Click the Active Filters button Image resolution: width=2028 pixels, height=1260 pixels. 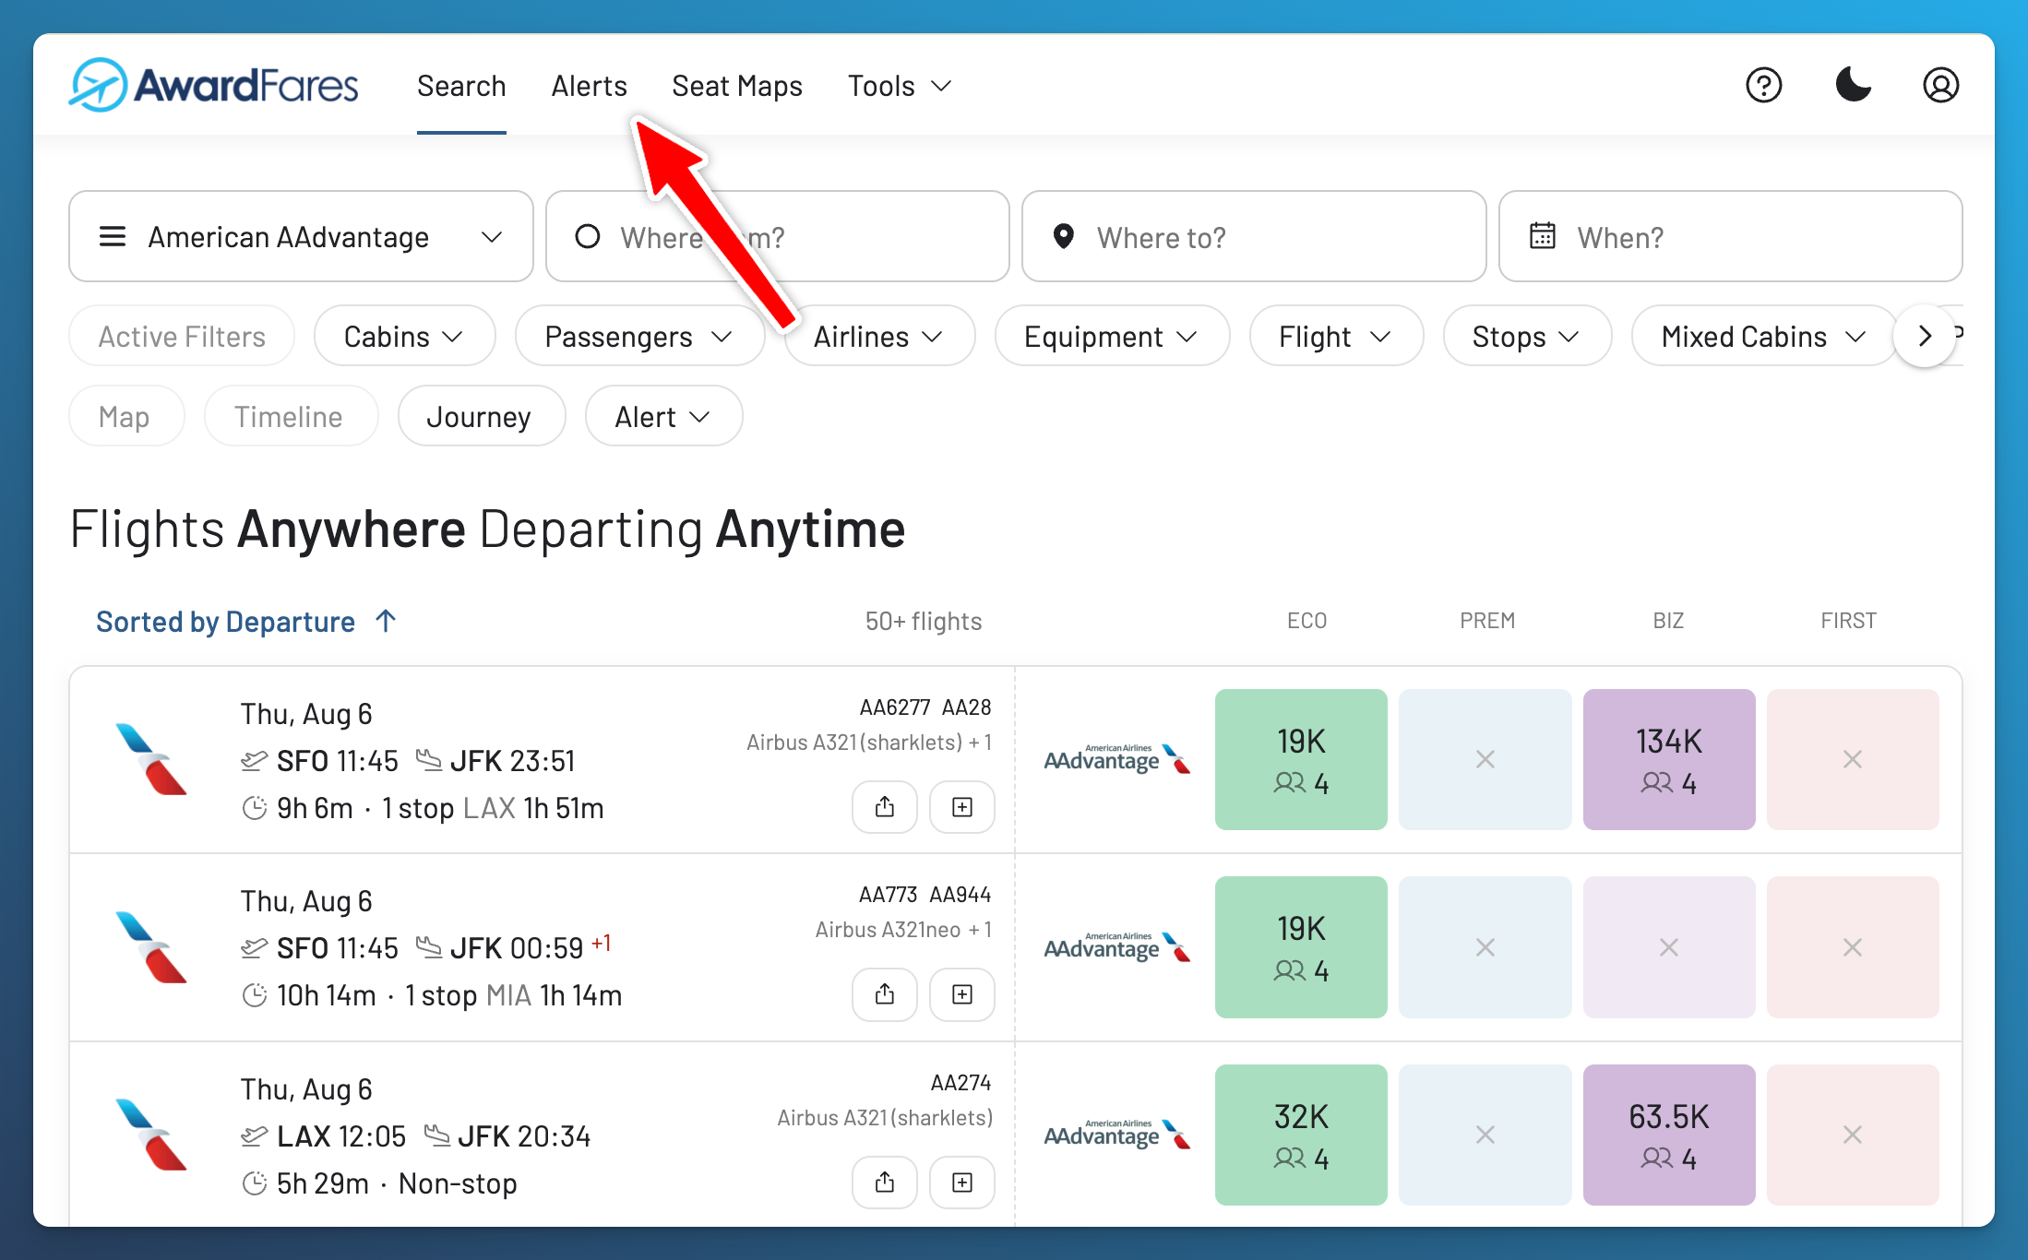182,336
